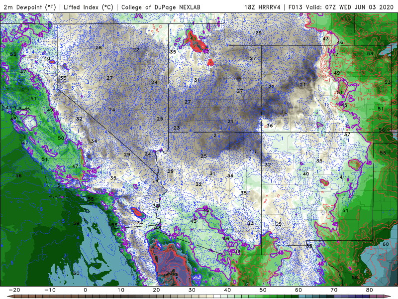Click the "-10" color scale label
The image size is (398, 299).
[50, 290]
